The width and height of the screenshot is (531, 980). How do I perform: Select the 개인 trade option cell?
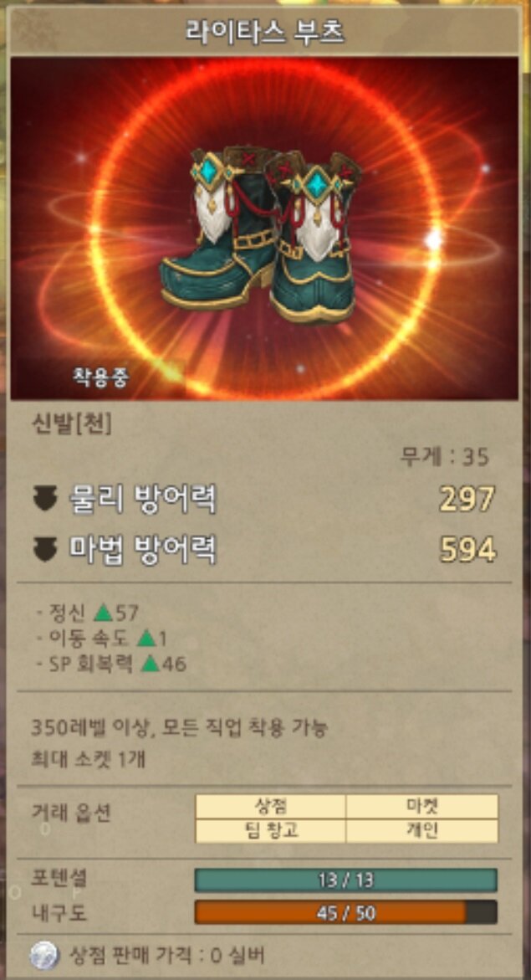422,831
